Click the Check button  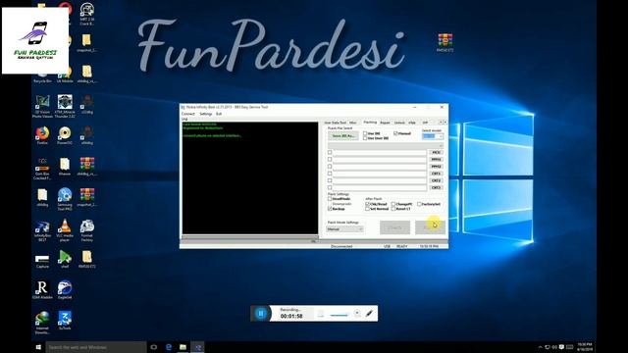[x=394, y=227]
